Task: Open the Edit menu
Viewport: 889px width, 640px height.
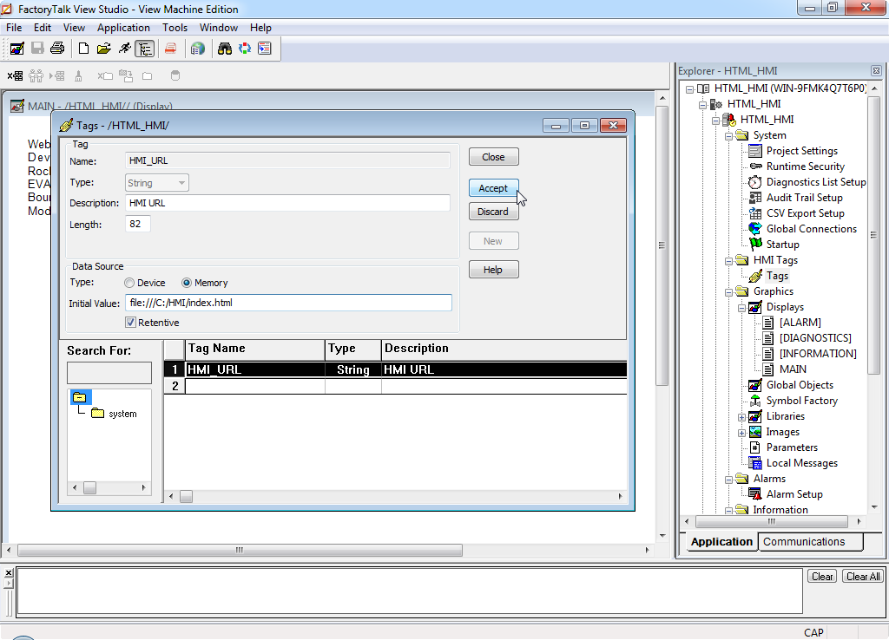Action: coord(42,28)
